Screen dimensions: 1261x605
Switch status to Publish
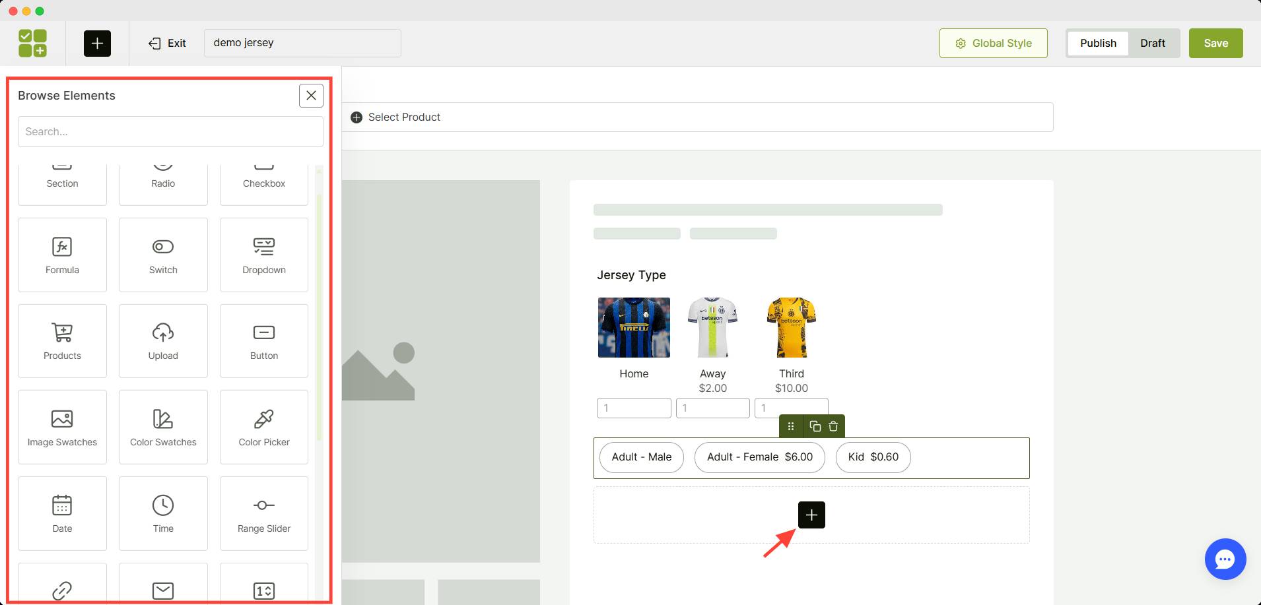pos(1098,43)
